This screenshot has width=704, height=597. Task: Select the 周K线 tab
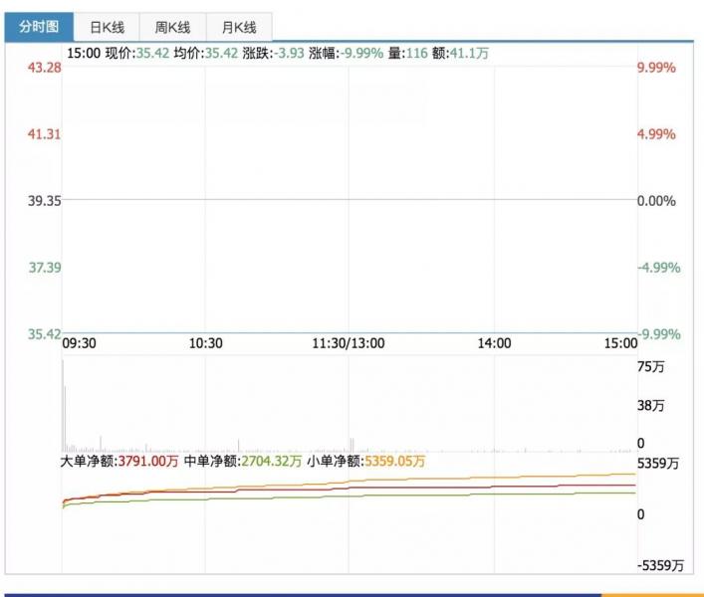[x=173, y=27]
